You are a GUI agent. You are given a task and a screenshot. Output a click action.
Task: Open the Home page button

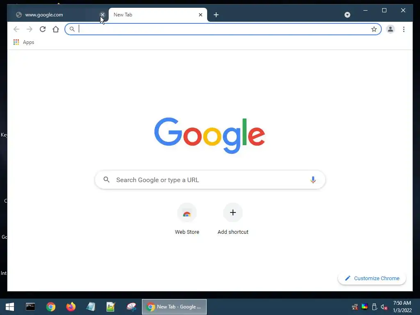point(56,29)
